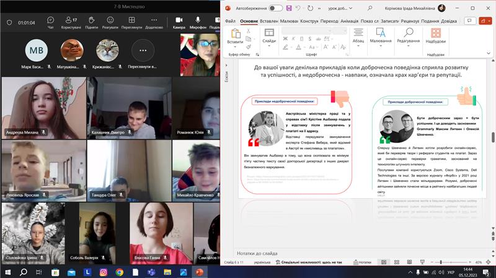The image size is (496, 278).
Task: Open the Файл menu tab
Action: pyautogui.click(x=230, y=20)
